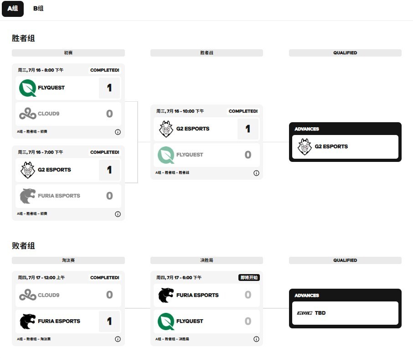
Task: Click the EWC logo beside TBD
Action: tap(305, 313)
